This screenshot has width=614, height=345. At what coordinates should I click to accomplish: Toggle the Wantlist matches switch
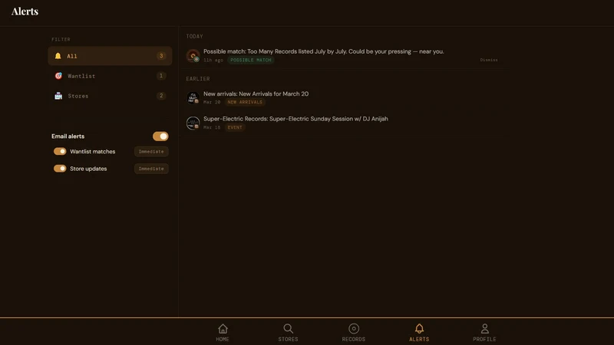60,151
